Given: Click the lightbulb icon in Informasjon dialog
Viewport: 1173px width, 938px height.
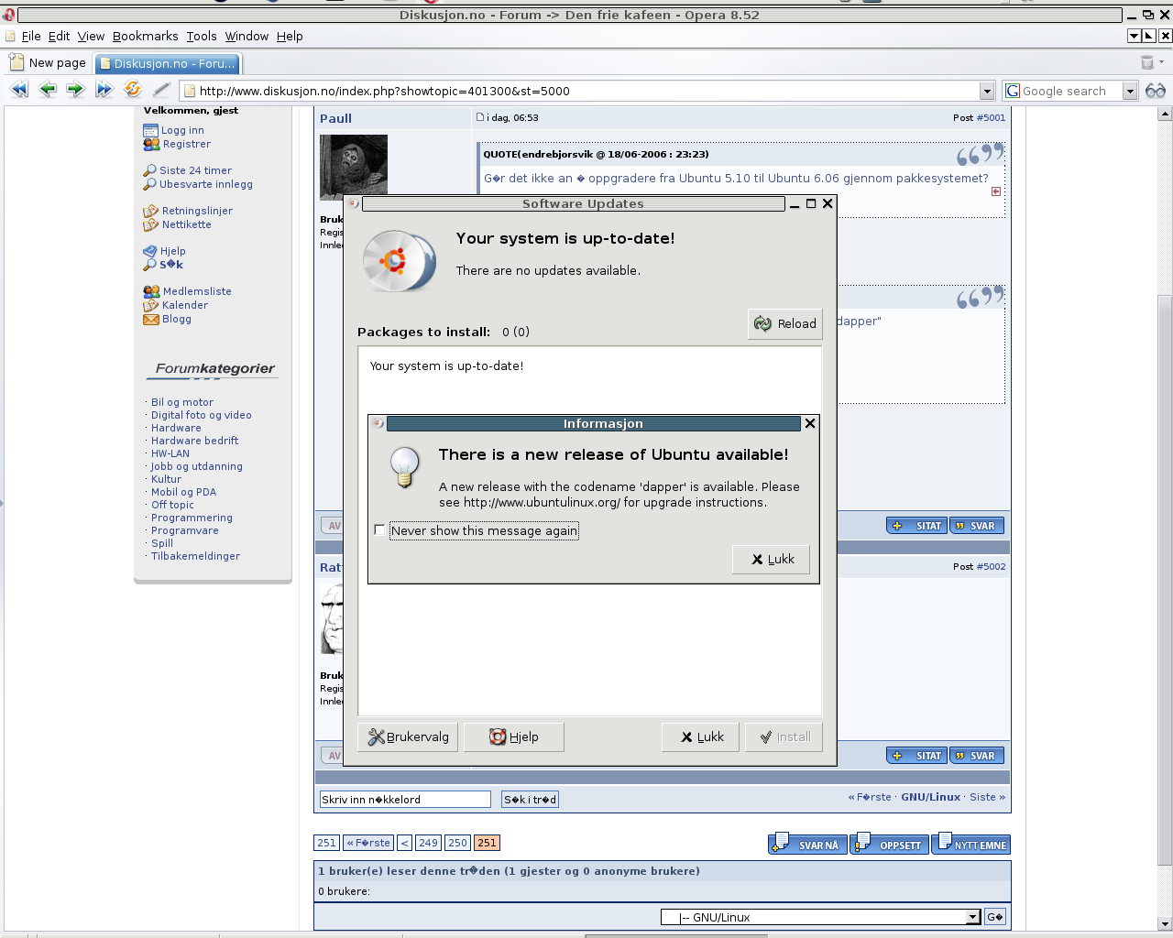Looking at the screenshot, I should [x=404, y=467].
